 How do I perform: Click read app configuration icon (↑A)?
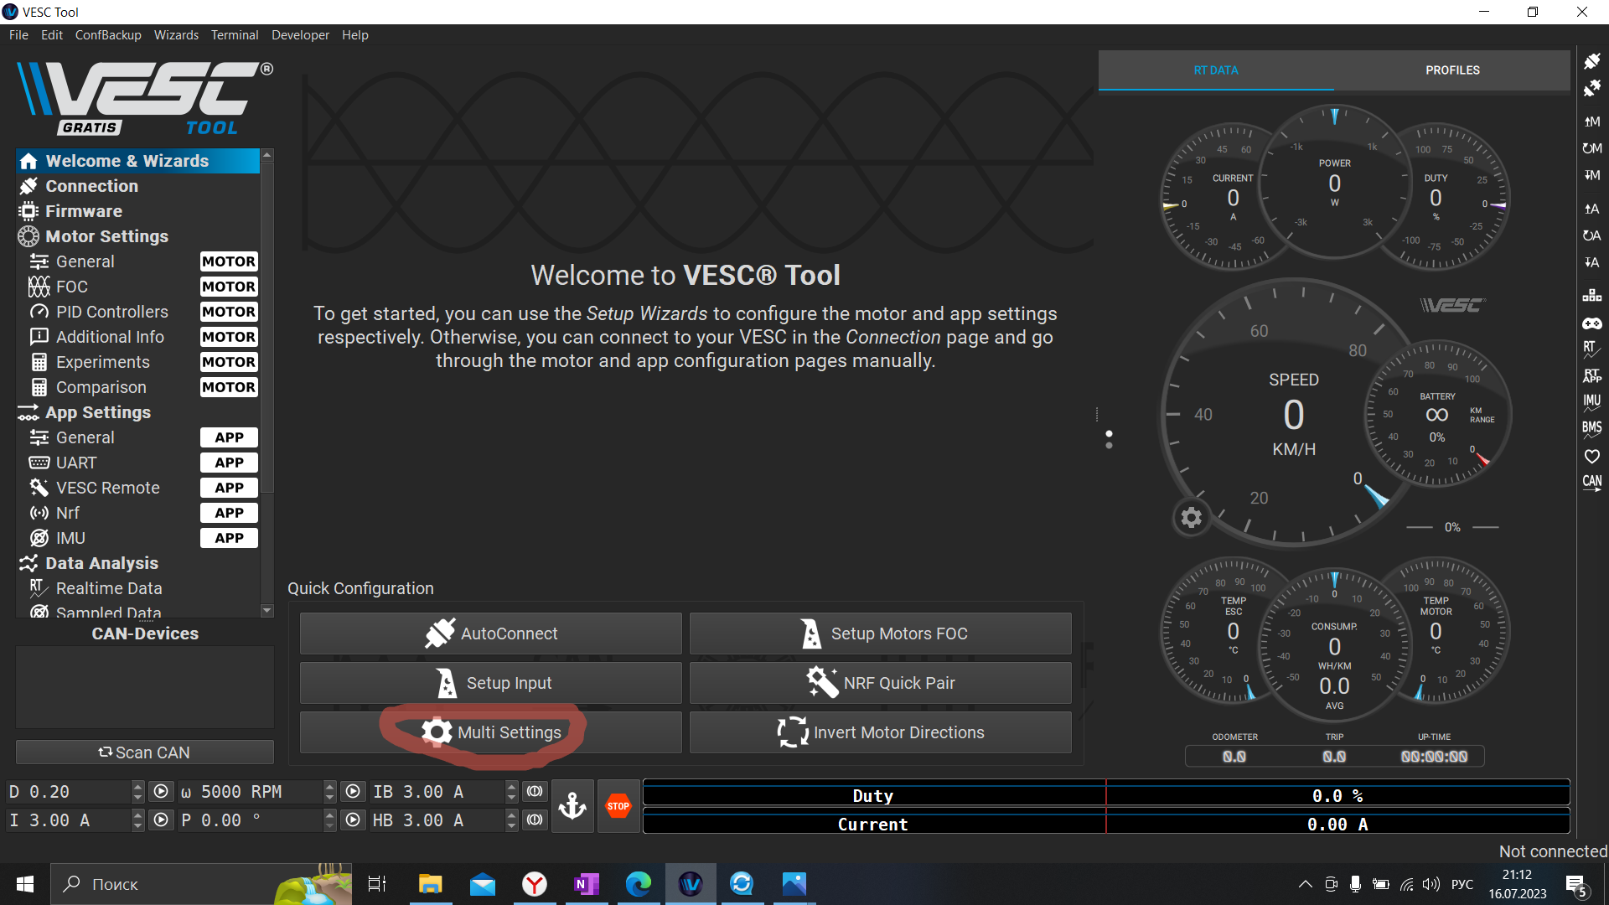(1591, 209)
